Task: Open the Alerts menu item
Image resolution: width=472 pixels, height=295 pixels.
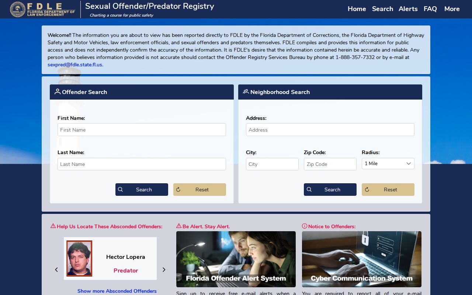Action: pos(408,9)
